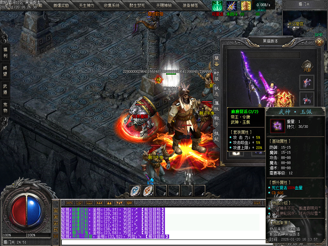328x246 pixels.
Task: Toggle the sound icon chat filter button
Action: [56, 229]
